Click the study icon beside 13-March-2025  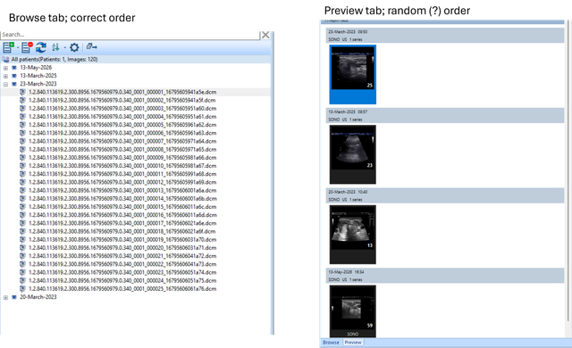coord(14,76)
